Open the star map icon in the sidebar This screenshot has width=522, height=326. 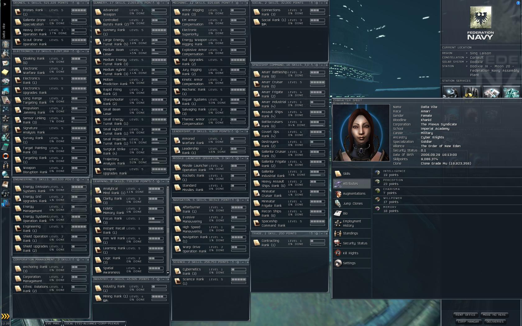pyautogui.click(x=5, y=109)
